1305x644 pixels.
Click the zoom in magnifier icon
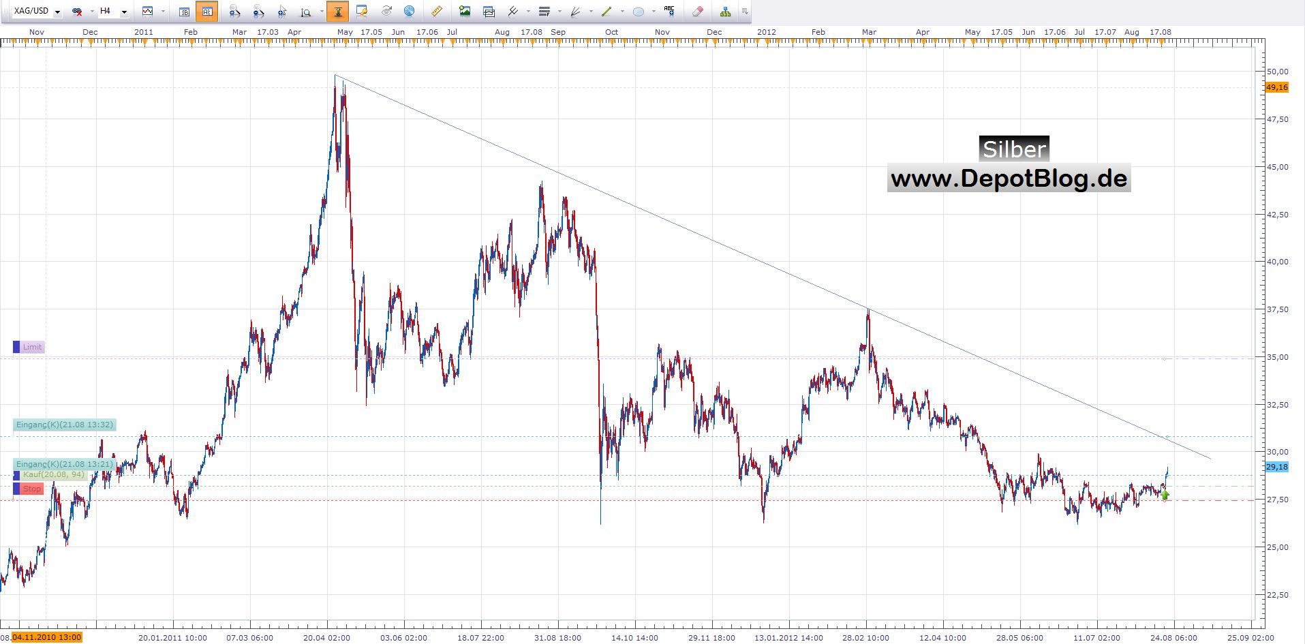point(234,12)
